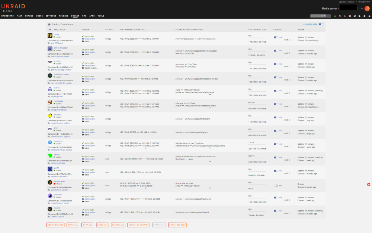Image resolution: width=372 pixels, height=233 pixels.
Task: Click the scrutiny glasses icon
Action: coord(50,62)
